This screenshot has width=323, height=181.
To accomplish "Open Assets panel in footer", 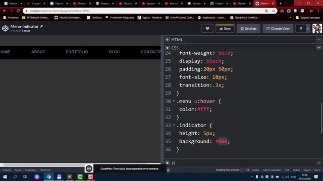I will tap(18, 170).
